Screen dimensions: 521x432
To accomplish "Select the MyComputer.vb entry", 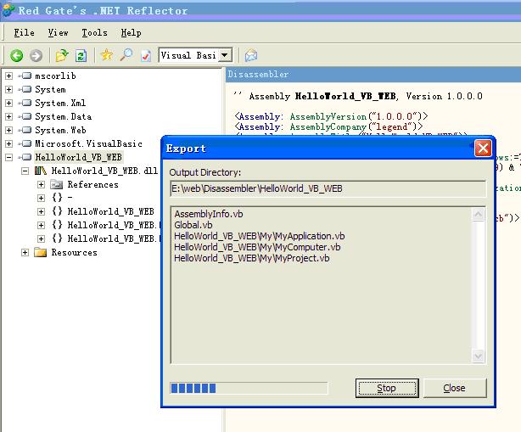I will coord(257,247).
